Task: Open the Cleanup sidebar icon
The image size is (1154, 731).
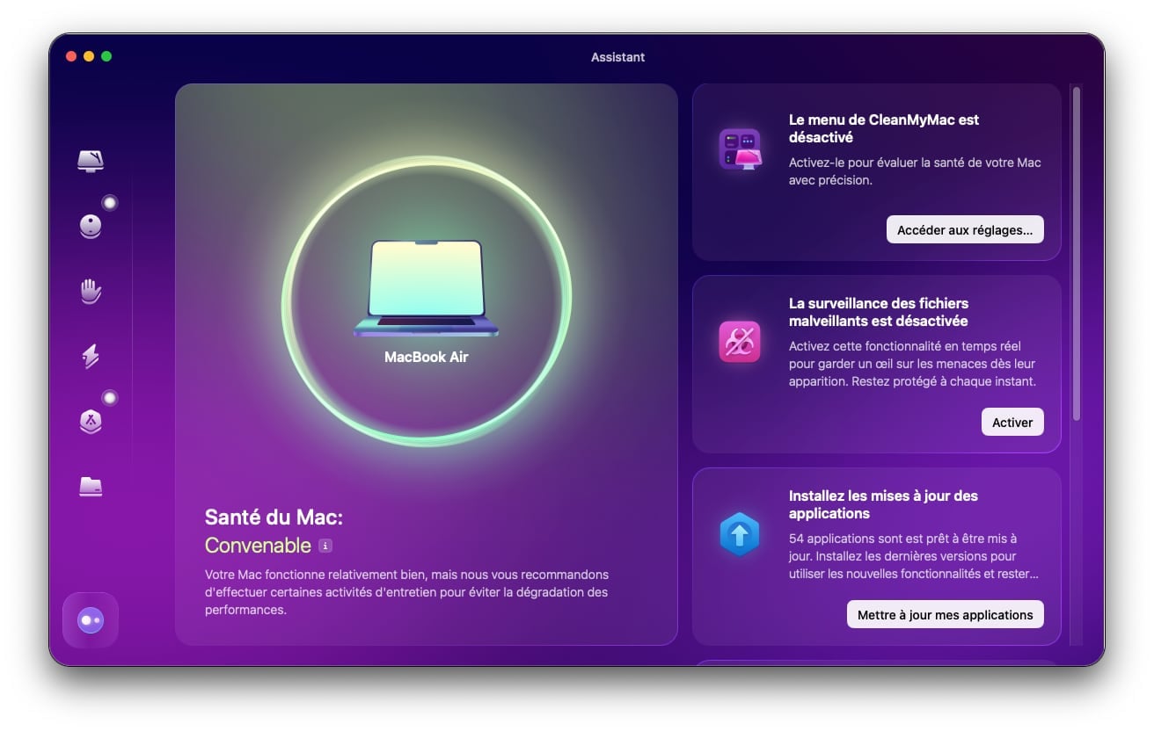Action: click(x=91, y=226)
